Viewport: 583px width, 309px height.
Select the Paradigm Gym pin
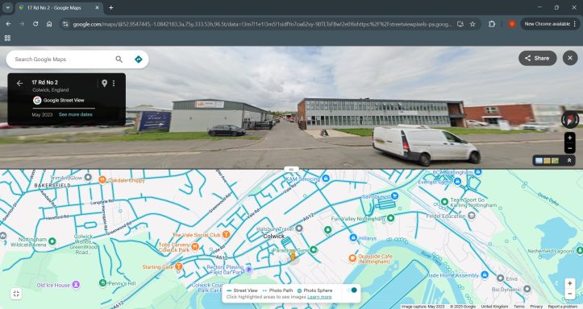point(314,249)
